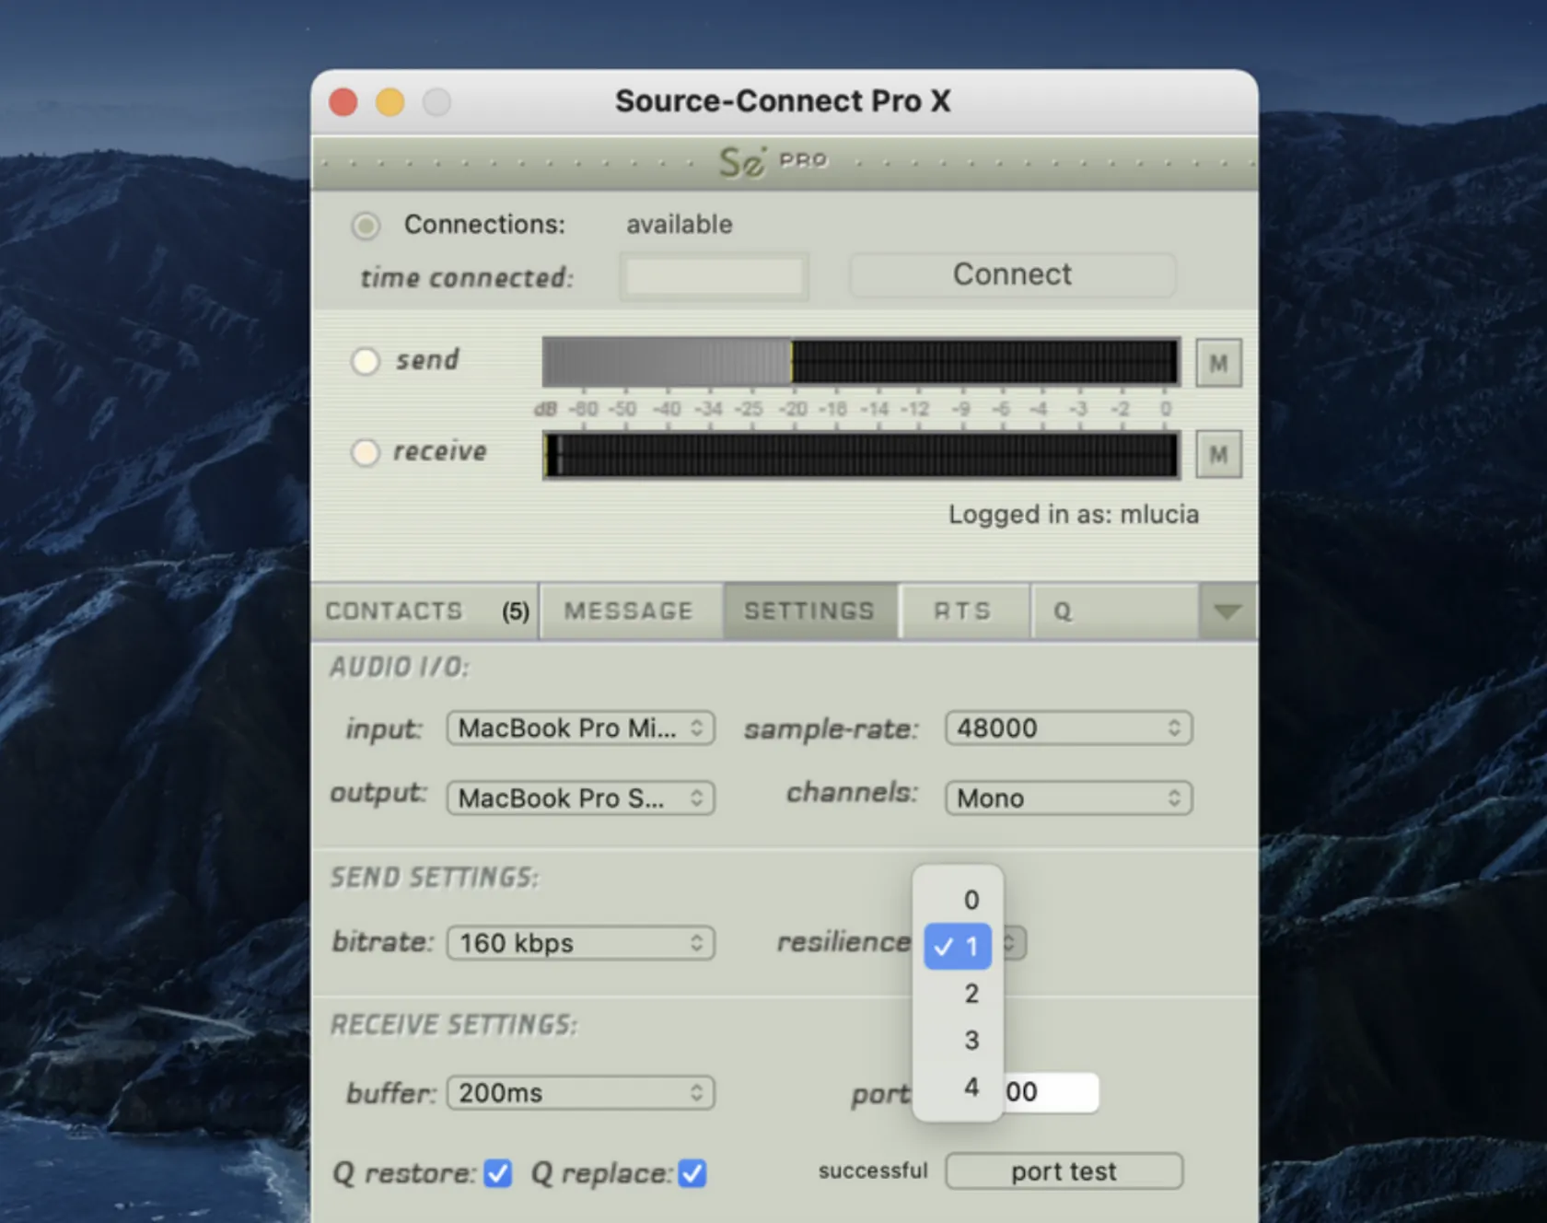The image size is (1547, 1223).
Task: Pick resilience value 3
Action: click(958, 1041)
